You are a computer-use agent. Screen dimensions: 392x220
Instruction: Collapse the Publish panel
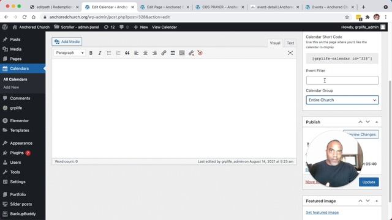click(377, 122)
